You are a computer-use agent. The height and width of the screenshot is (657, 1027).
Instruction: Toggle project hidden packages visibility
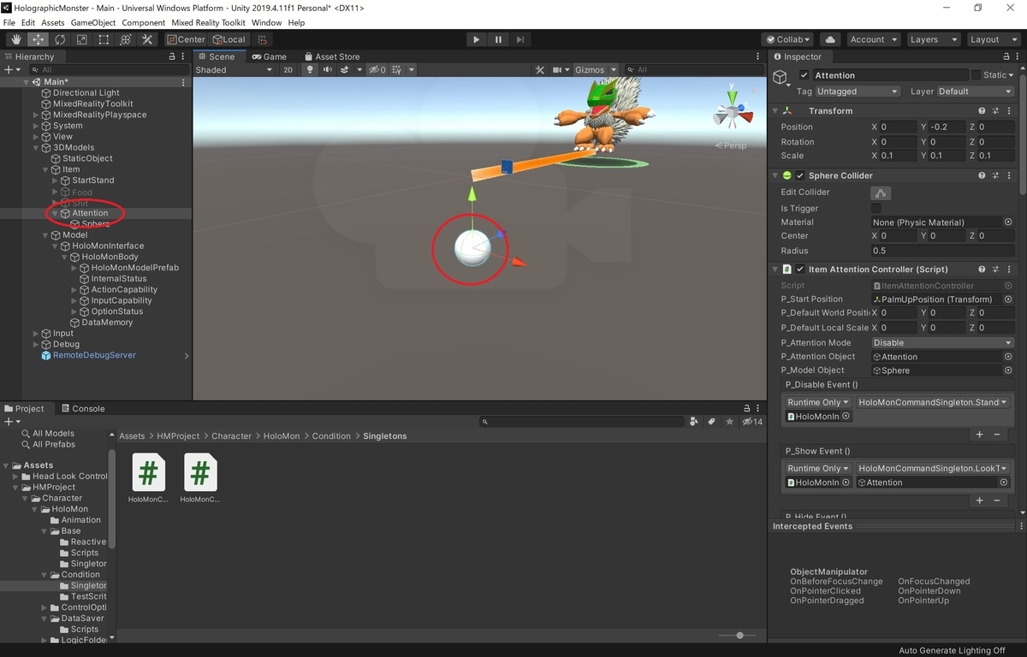[752, 422]
